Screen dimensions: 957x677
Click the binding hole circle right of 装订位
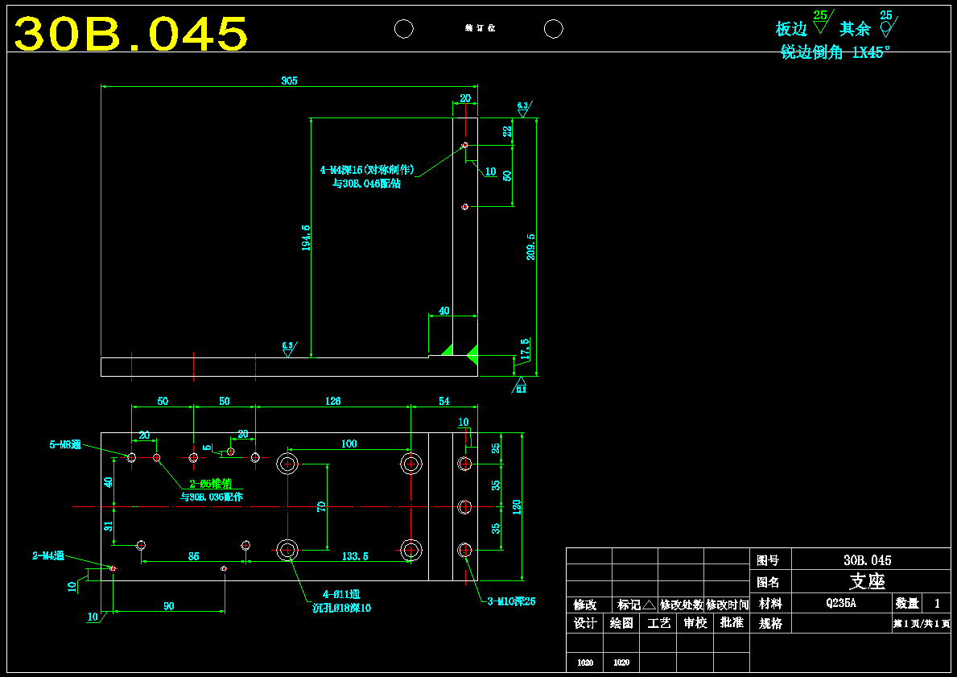click(x=553, y=29)
